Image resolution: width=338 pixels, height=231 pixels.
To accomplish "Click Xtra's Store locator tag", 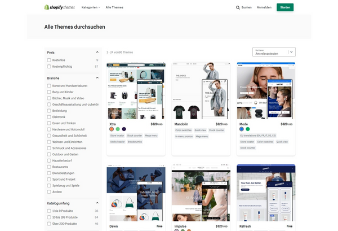I will coord(117,136).
